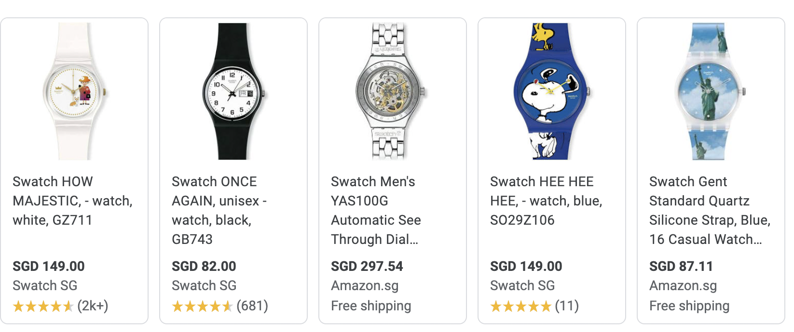Click Amazon.sg seller under Swatch Gent watch
This screenshot has width=794, height=332.
pyautogui.click(x=683, y=285)
